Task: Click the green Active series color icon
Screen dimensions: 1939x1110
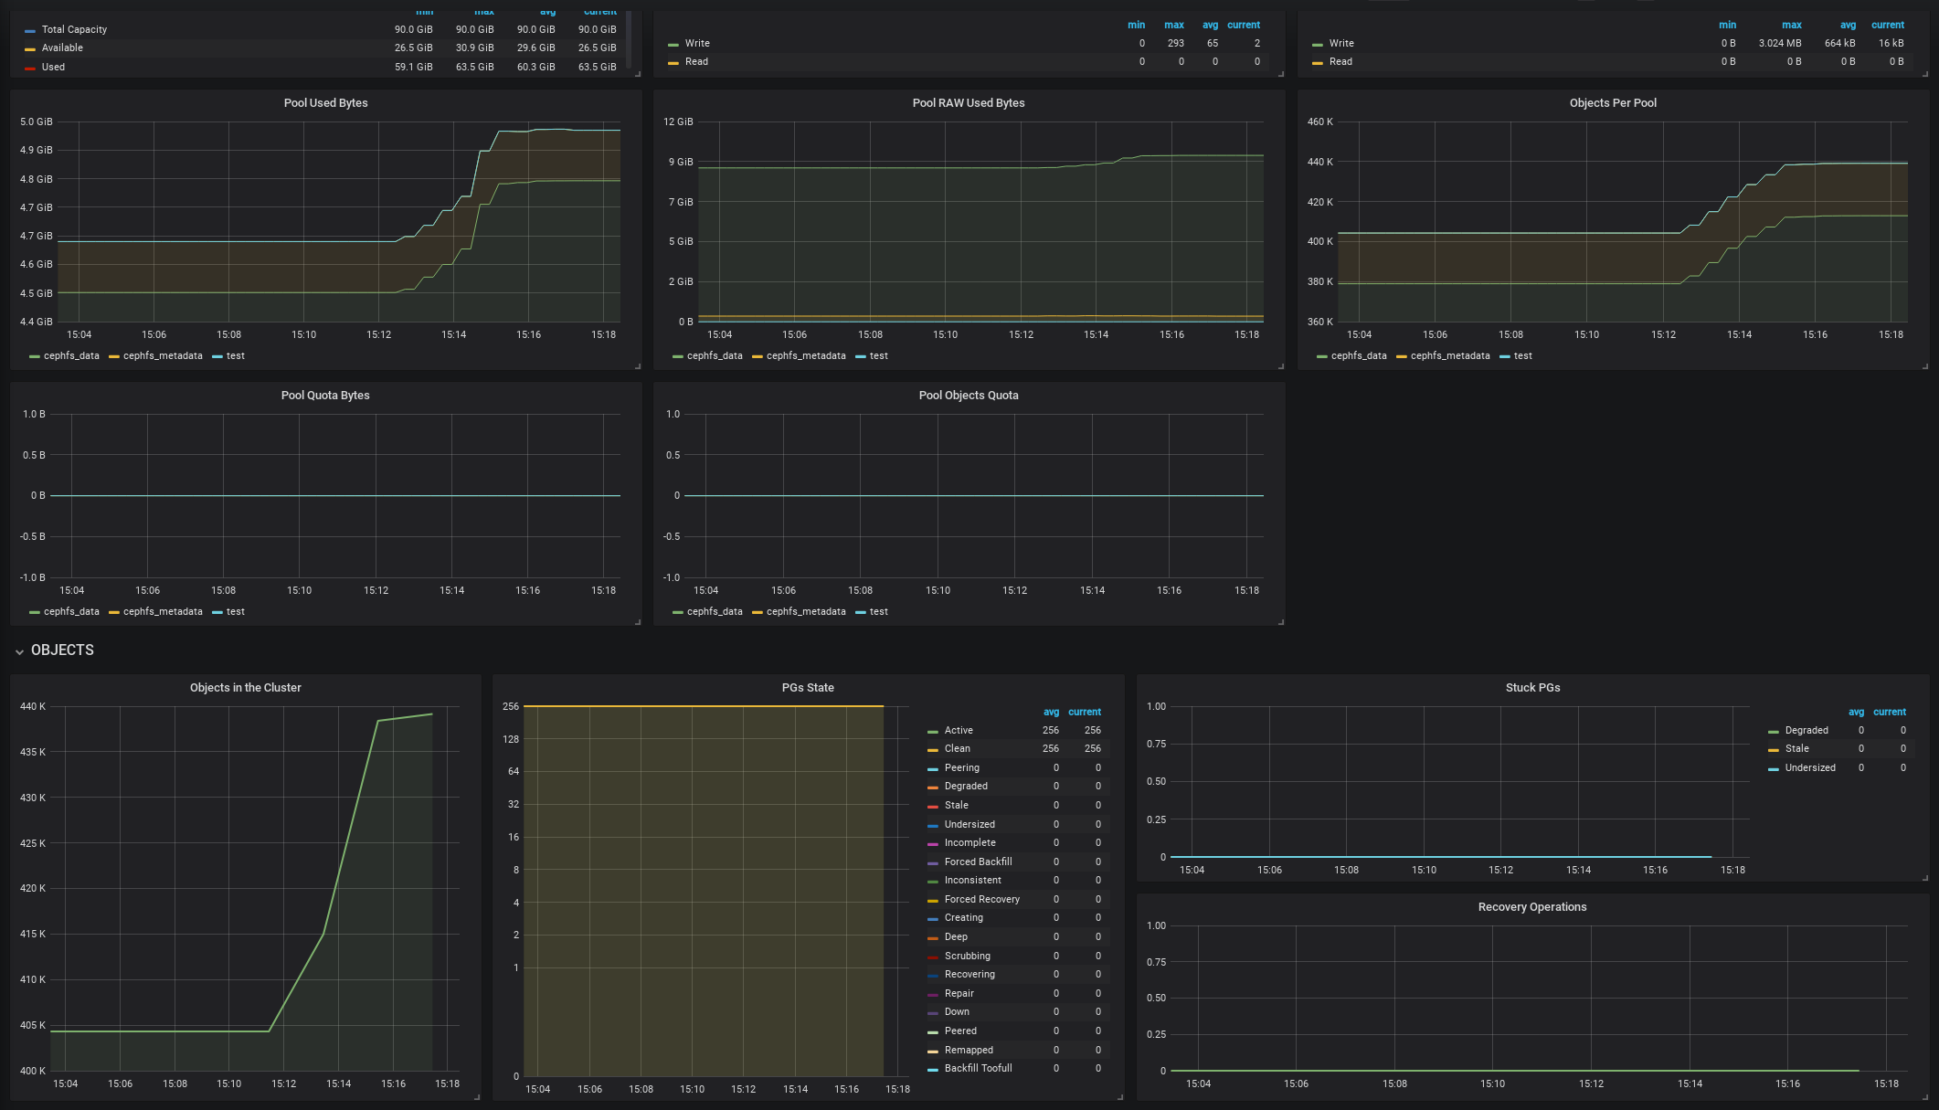Action: 933,732
